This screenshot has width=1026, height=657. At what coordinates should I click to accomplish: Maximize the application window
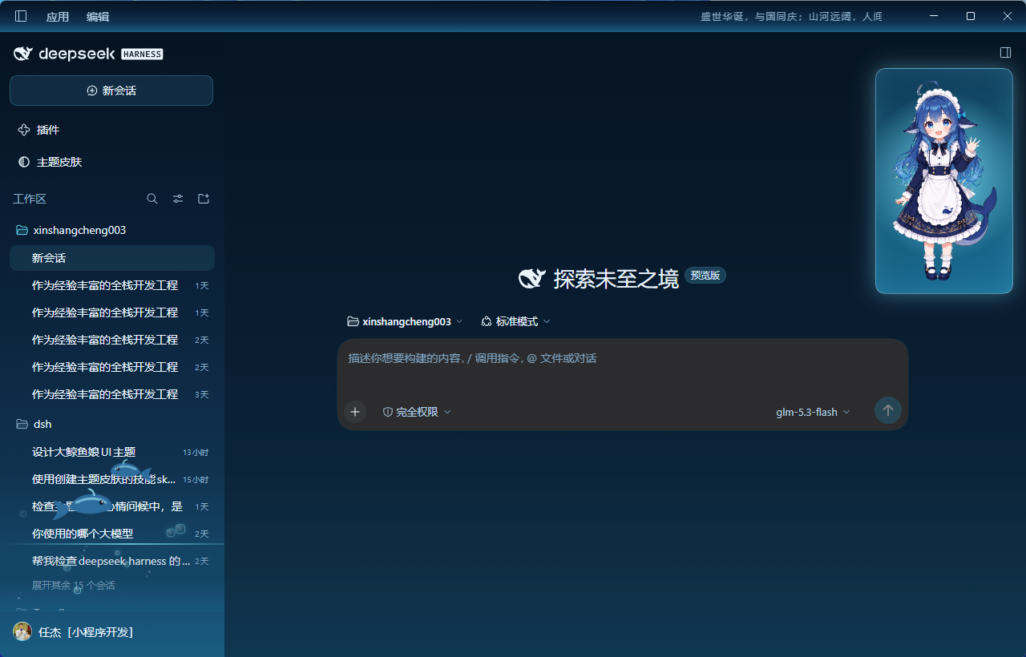[970, 16]
